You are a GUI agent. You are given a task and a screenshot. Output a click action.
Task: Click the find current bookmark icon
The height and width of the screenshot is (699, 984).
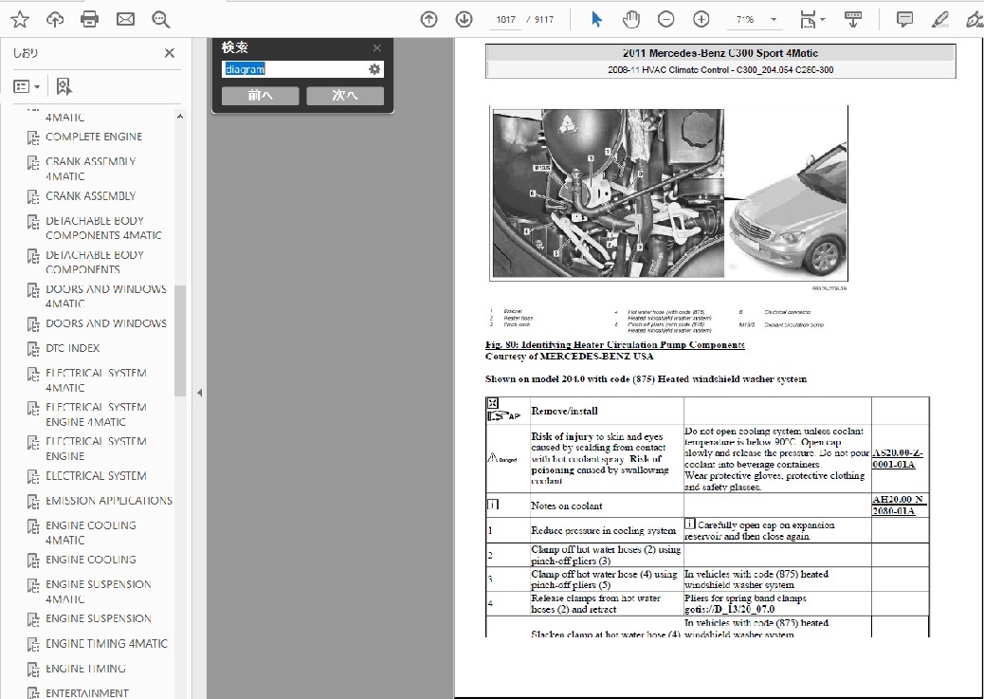click(x=64, y=86)
